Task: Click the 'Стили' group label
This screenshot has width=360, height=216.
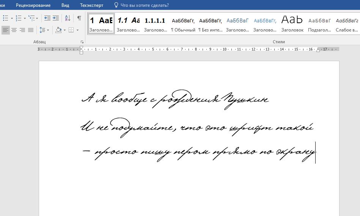Action: tap(279, 42)
